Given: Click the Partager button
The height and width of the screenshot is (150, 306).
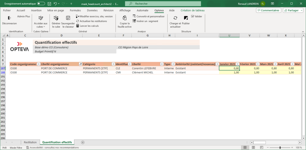Looking at the screenshot, I should [x=293, y=10].
